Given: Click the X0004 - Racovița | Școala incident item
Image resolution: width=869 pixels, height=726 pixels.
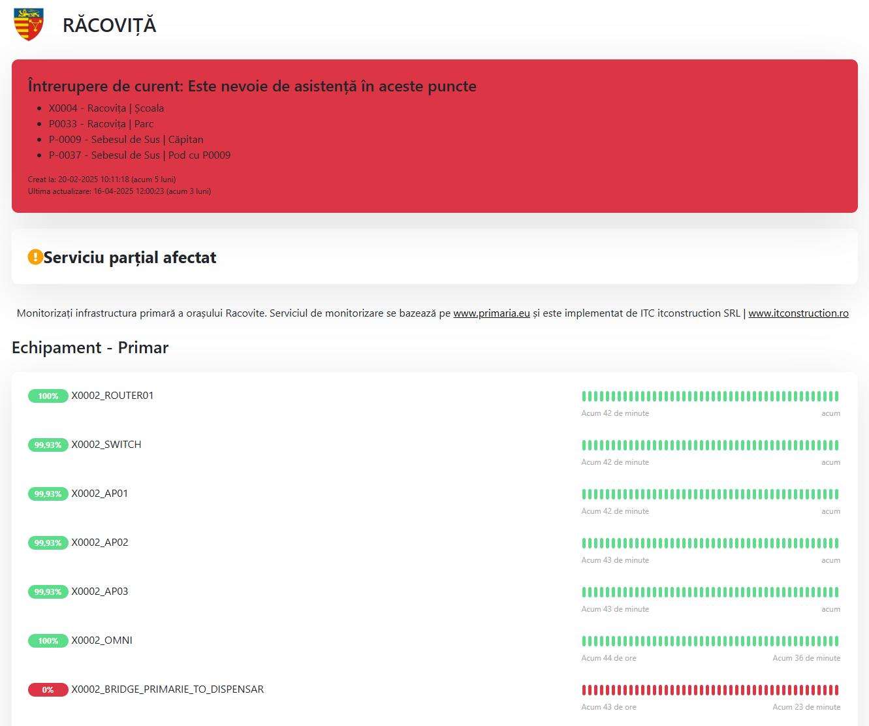Looking at the screenshot, I should tap(106, 108).
